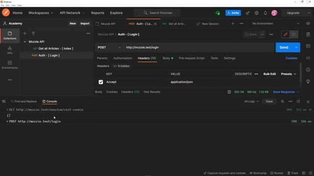314x176 pixels.
Task: Pop out console in new window
Action: click(298, 101)
